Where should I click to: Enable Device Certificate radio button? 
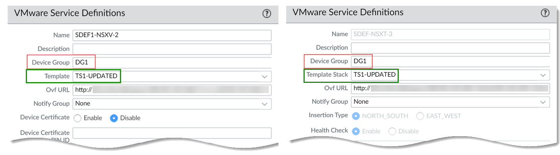(77, 118)
